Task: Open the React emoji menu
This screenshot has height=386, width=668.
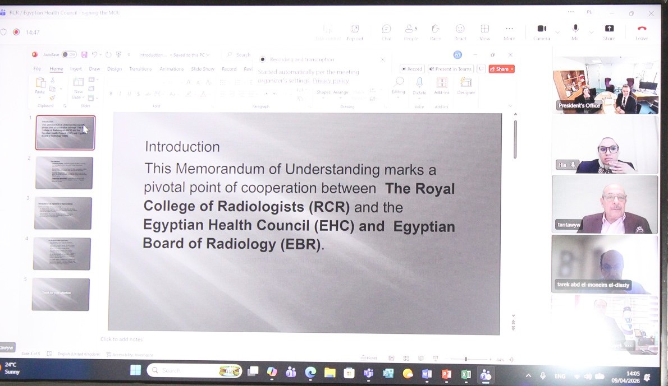Action: 460,32
